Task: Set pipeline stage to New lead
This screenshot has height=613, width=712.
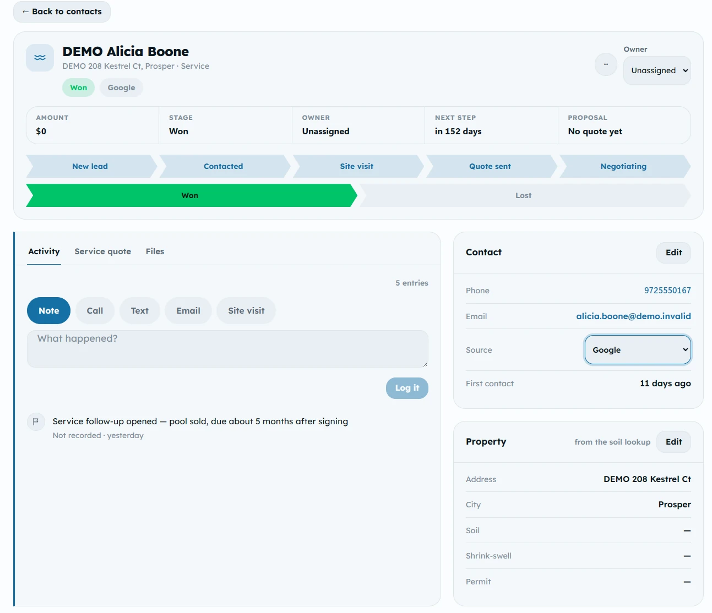Action: coord(90,166)
